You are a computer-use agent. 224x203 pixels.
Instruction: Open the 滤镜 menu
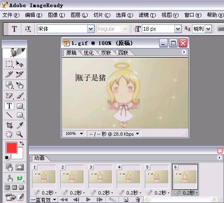coord(147,15)
